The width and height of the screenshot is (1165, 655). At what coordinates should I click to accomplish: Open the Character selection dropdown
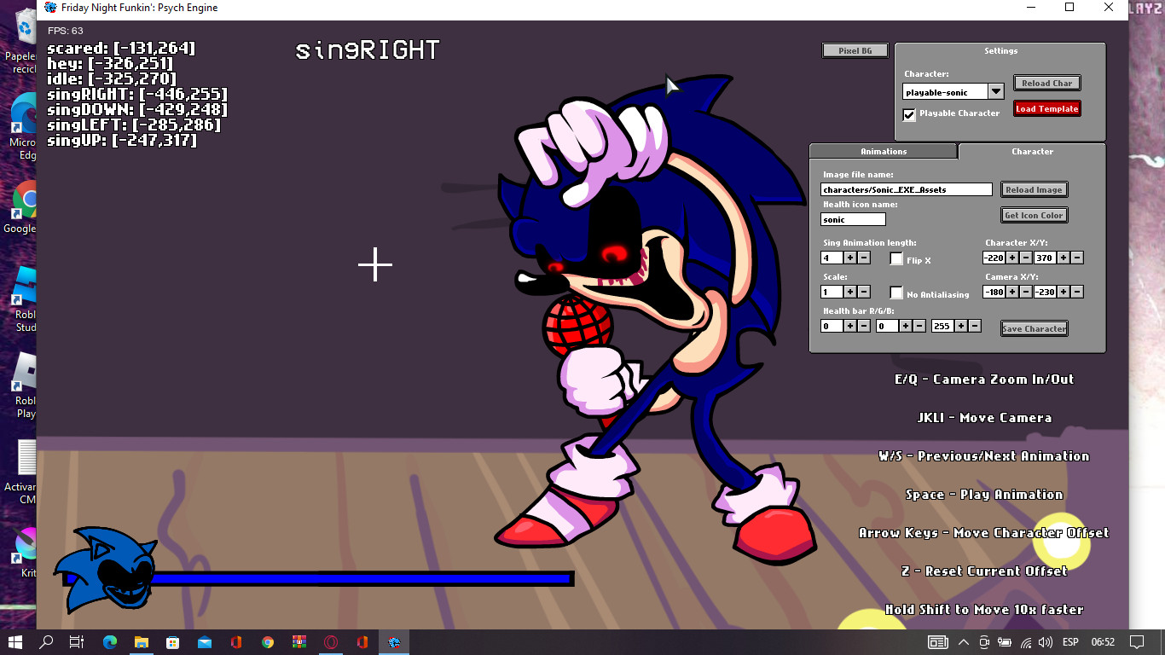(x=995, y=90)
